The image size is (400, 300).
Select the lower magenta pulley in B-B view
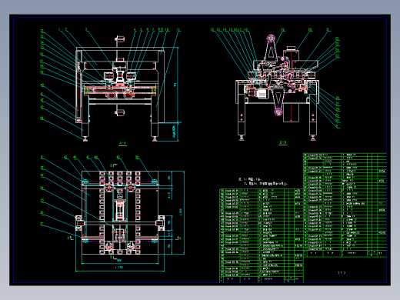tap(278, 112)
